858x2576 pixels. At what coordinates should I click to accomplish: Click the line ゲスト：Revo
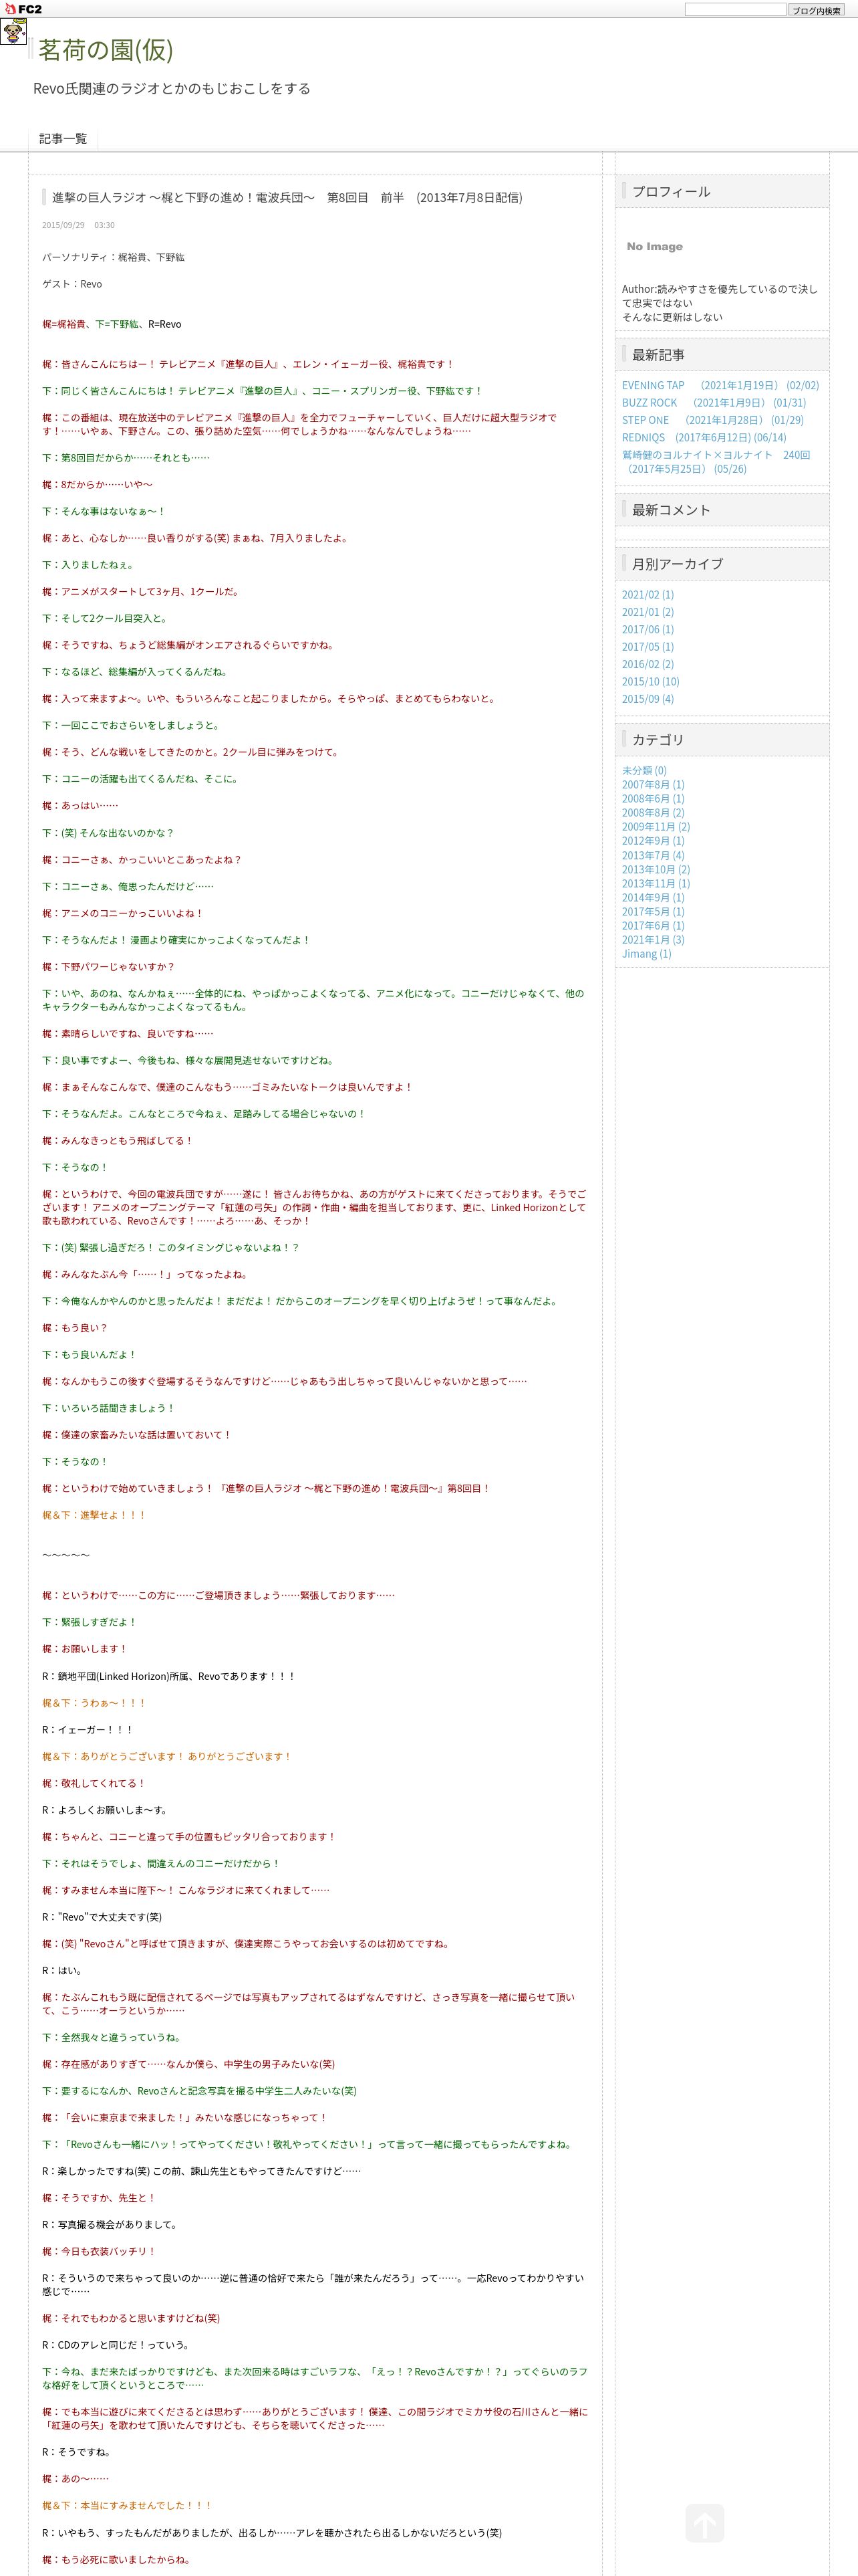(72, 284)
